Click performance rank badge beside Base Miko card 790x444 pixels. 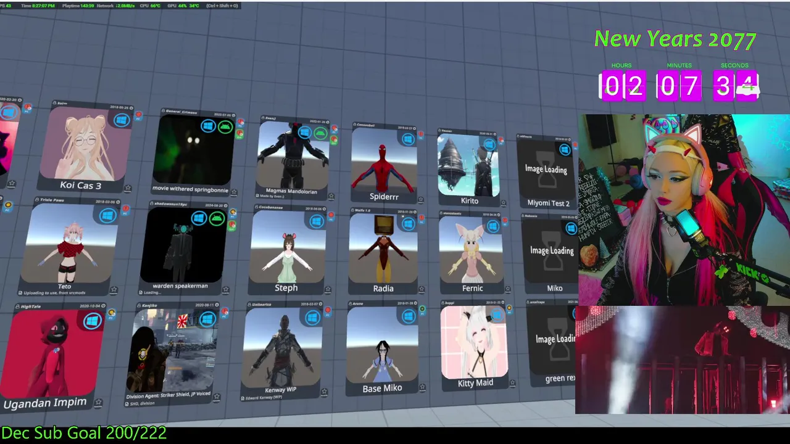point(422,310)
